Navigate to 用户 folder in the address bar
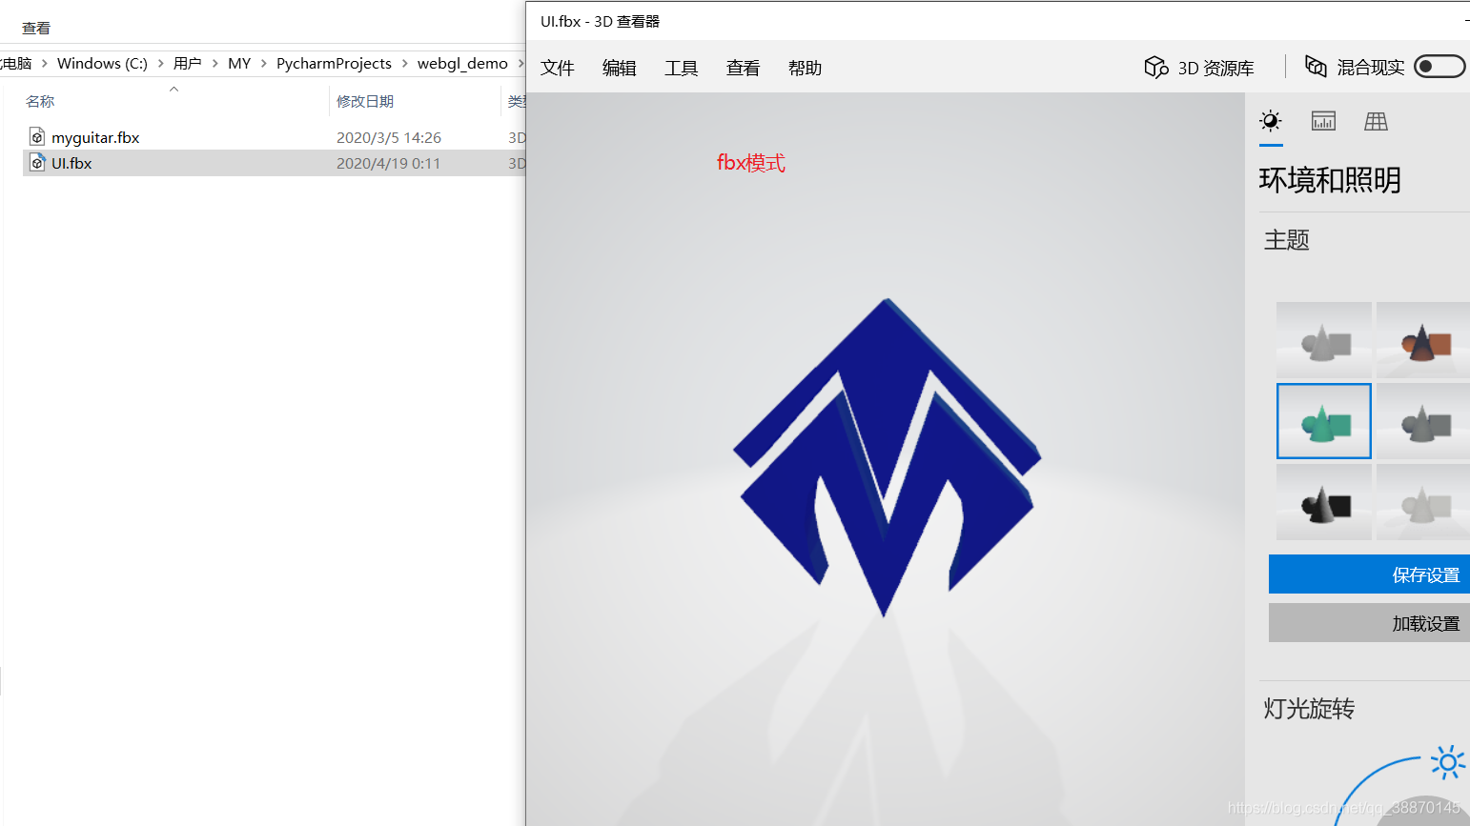The width and height of the screenshot is (1470, 826). tap(188, 64)
